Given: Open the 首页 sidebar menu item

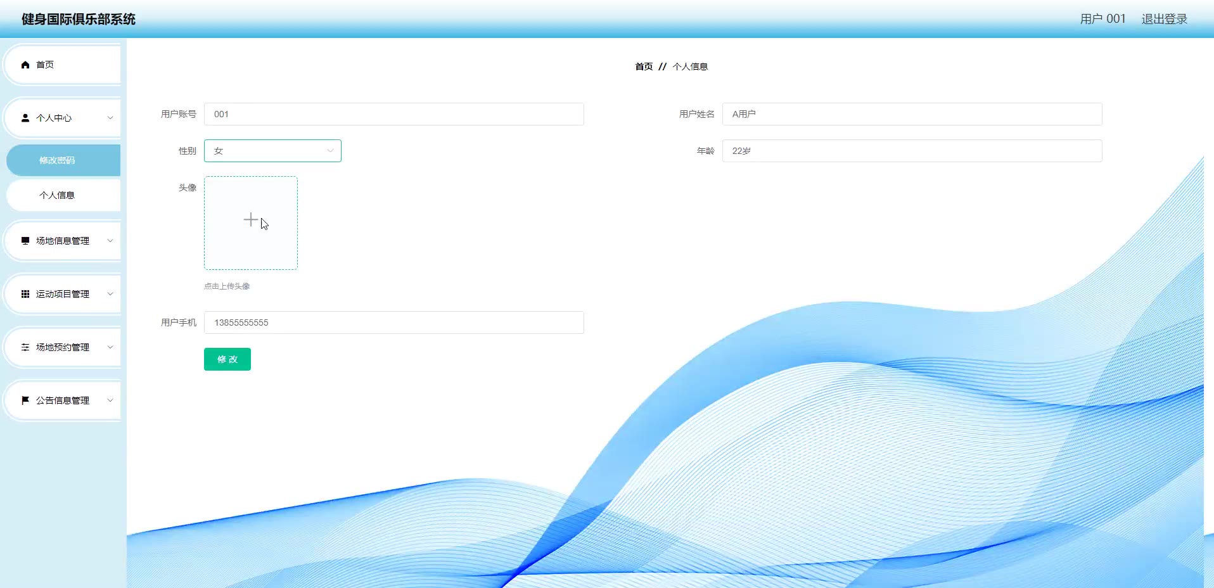Looking at the screenshot, I should [x=62, y=65].
